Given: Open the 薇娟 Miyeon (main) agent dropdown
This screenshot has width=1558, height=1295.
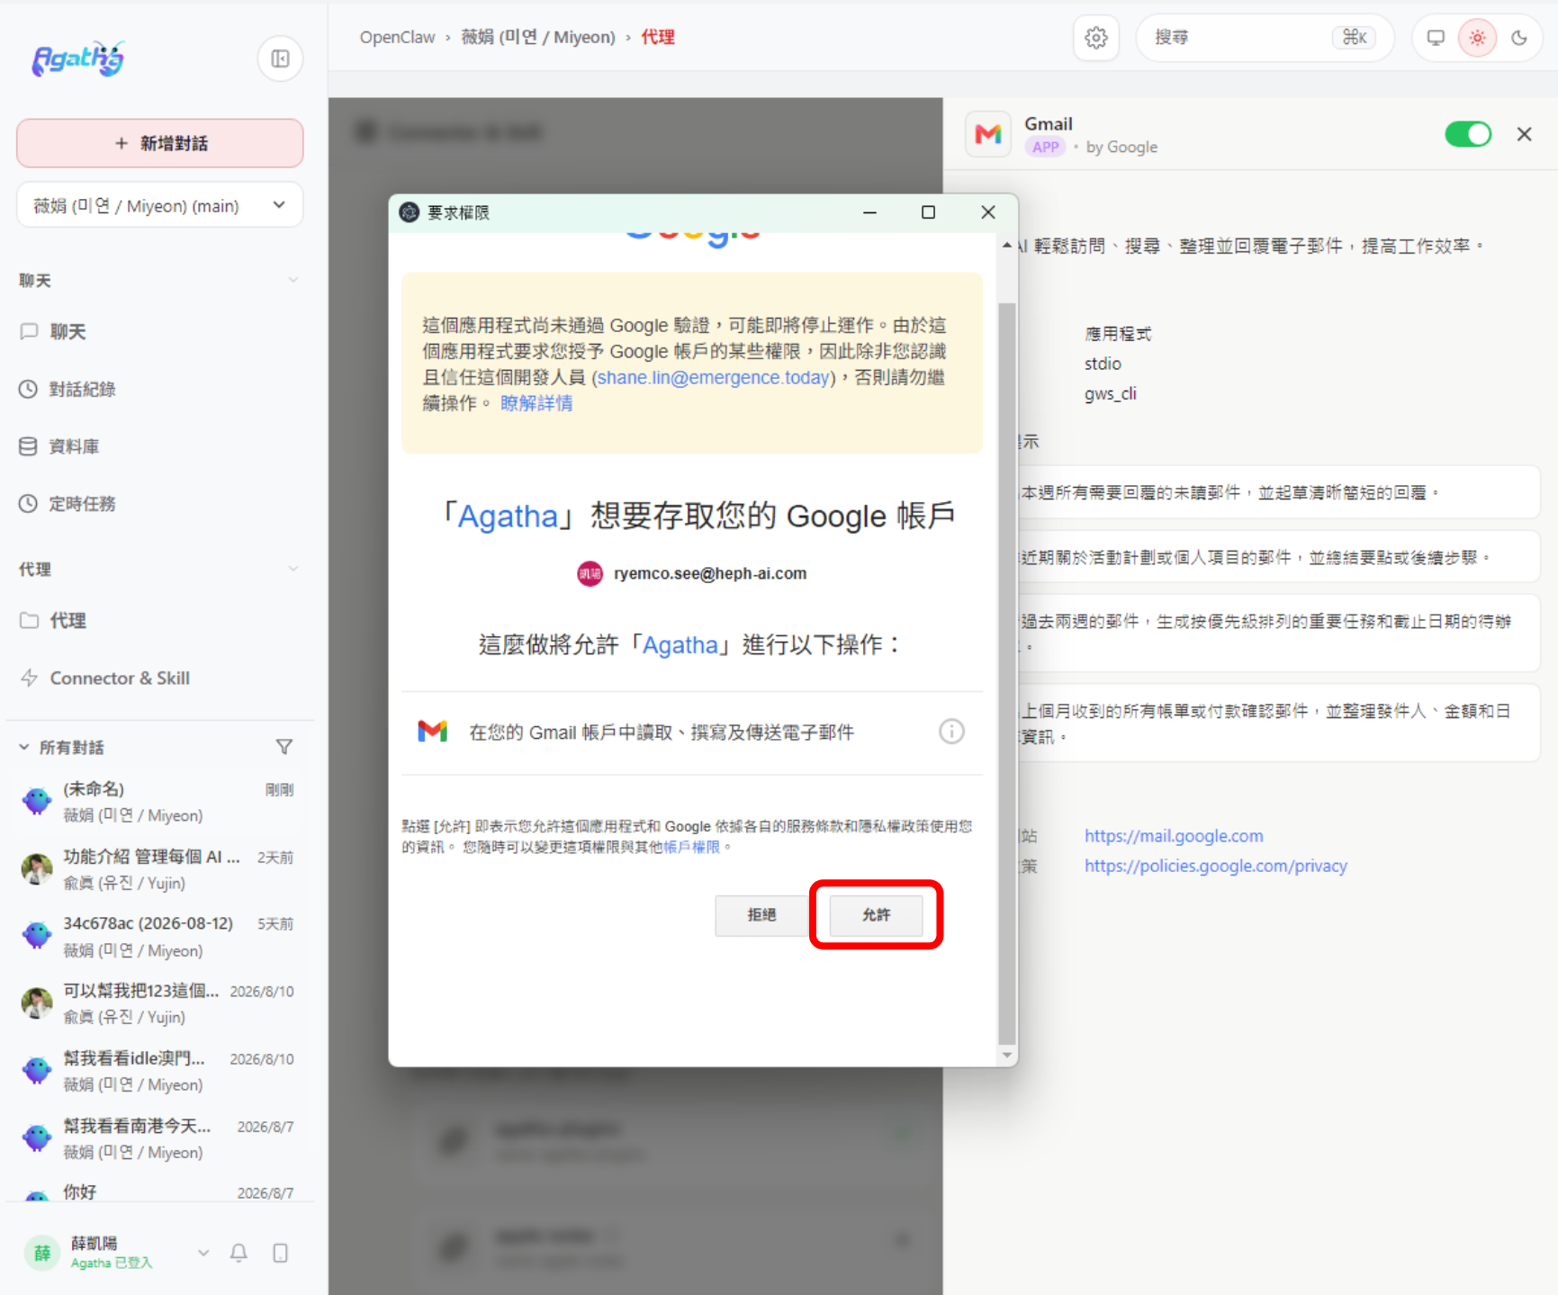Looking at the screenshot, I should (160, 205).
